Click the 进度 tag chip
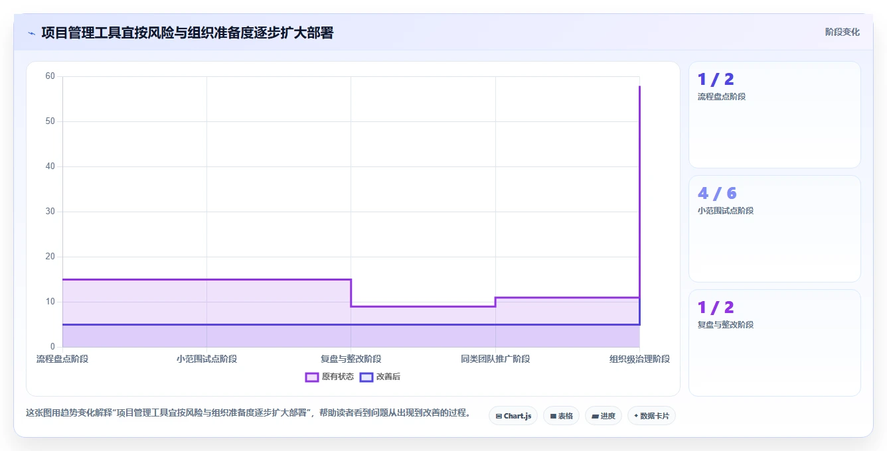The width and height of the screenshot is (887, 451). [x=603, y=416]
